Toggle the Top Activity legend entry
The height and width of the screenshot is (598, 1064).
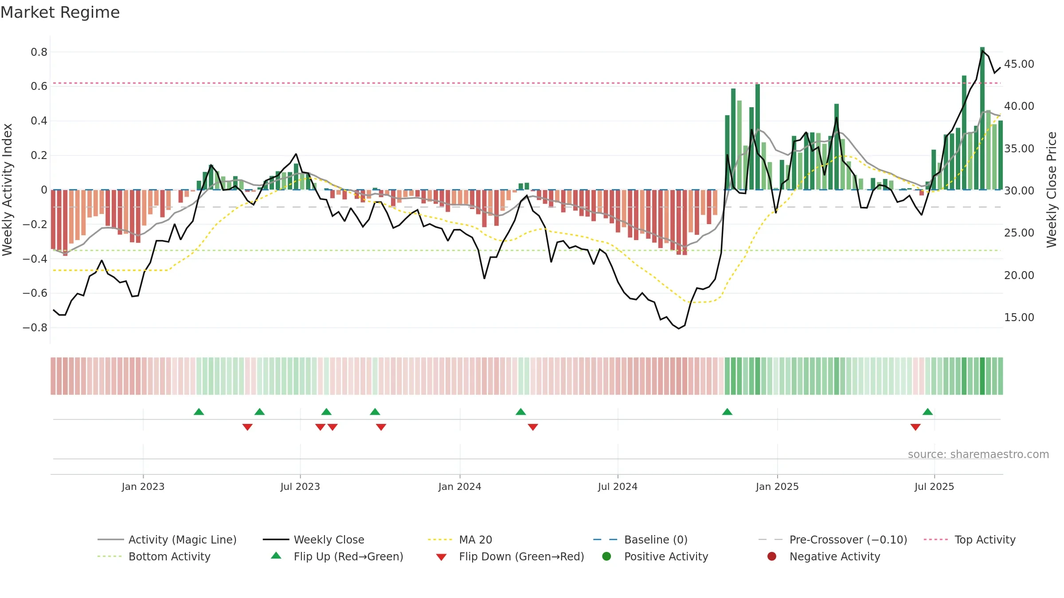coord(970,540)
